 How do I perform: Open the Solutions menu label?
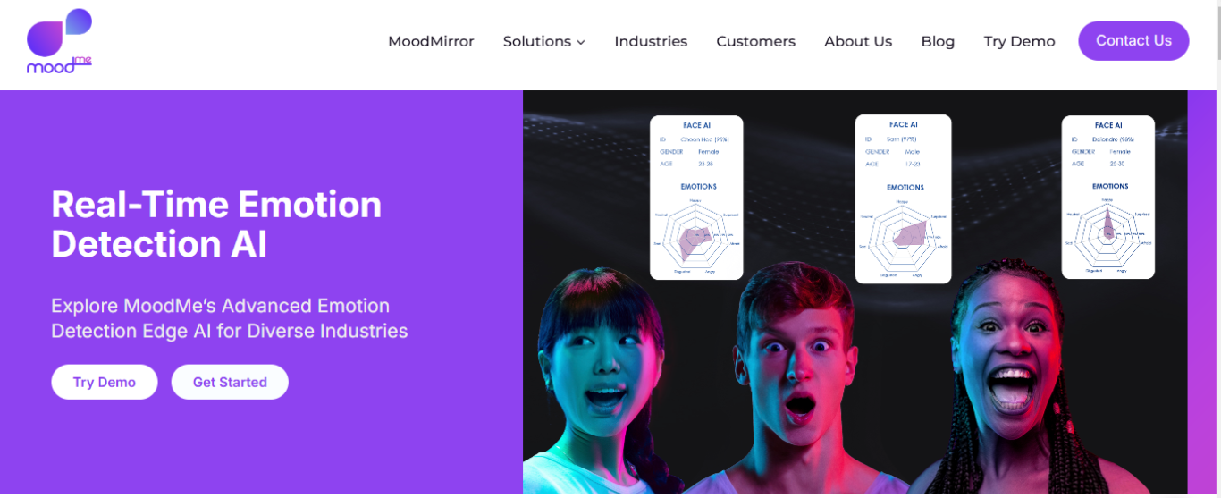(x=537, y=41)
